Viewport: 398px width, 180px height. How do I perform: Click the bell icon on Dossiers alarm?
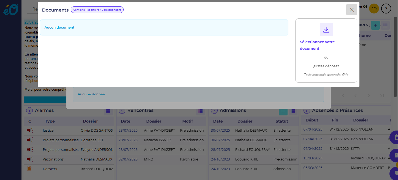29,169
